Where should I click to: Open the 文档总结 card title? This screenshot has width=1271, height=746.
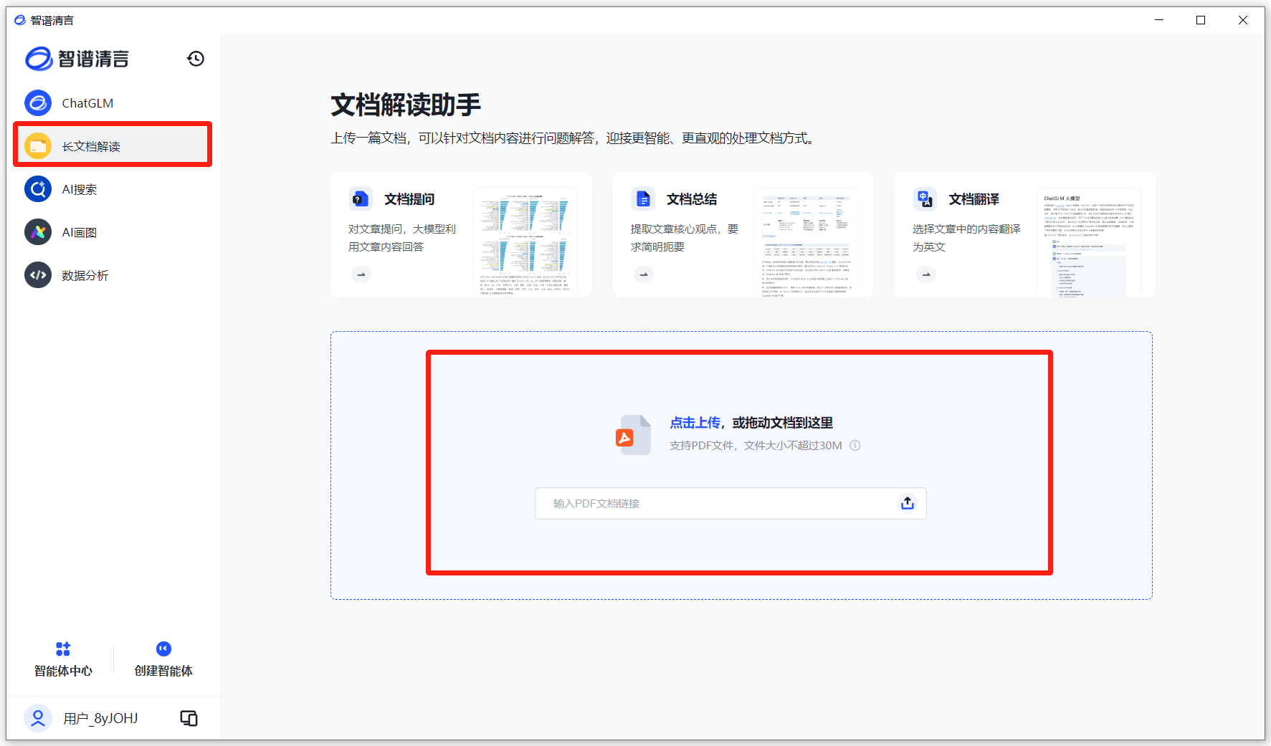[x=692, y=199]
